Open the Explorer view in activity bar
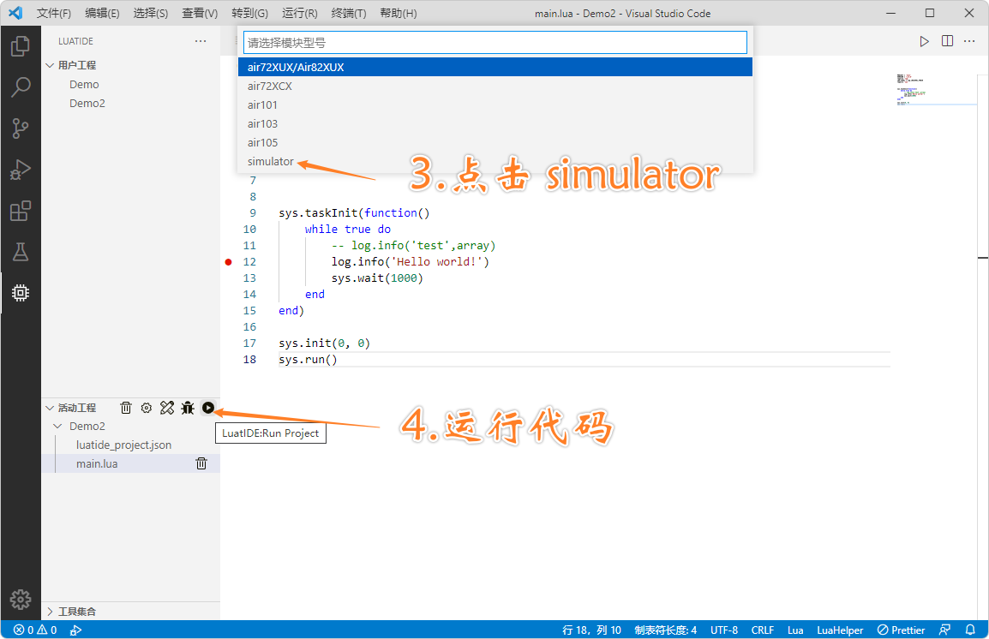 (21, 46)
